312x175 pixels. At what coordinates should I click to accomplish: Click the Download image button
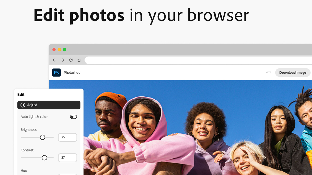pyautogui.click(x=293, y=73)
